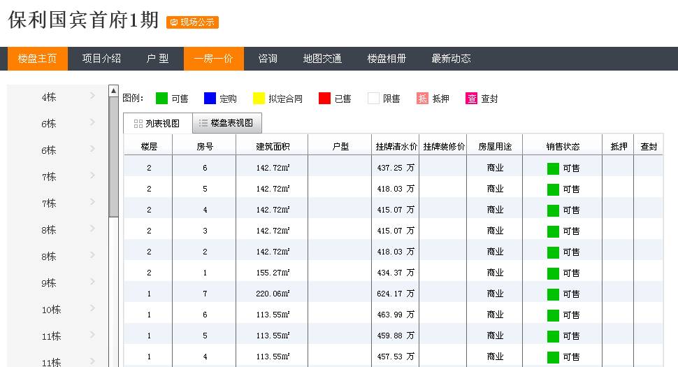
Task: Click the yellow 拟定合同 legend swatch
Action: point(259,99)
